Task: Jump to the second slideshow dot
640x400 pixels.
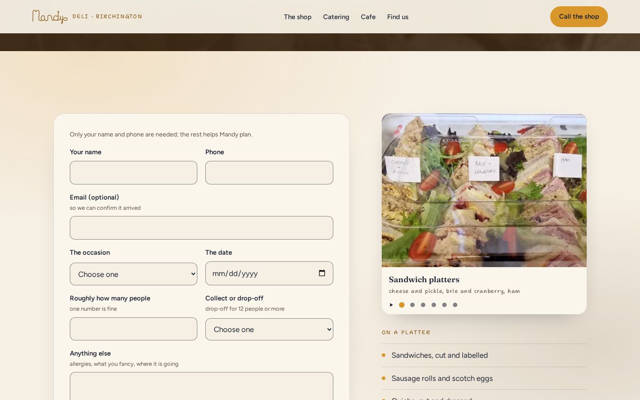Action: [x=412, y=305]
